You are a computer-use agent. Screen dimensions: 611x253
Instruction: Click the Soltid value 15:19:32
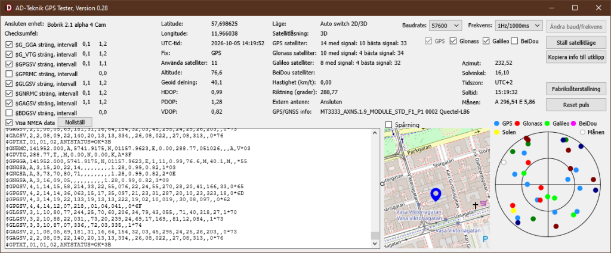[506, 92]
